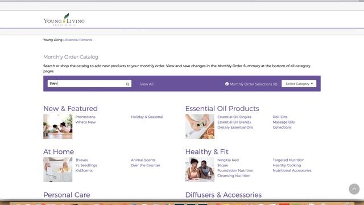
Task: Click the View All link
Action: (147, 84)
